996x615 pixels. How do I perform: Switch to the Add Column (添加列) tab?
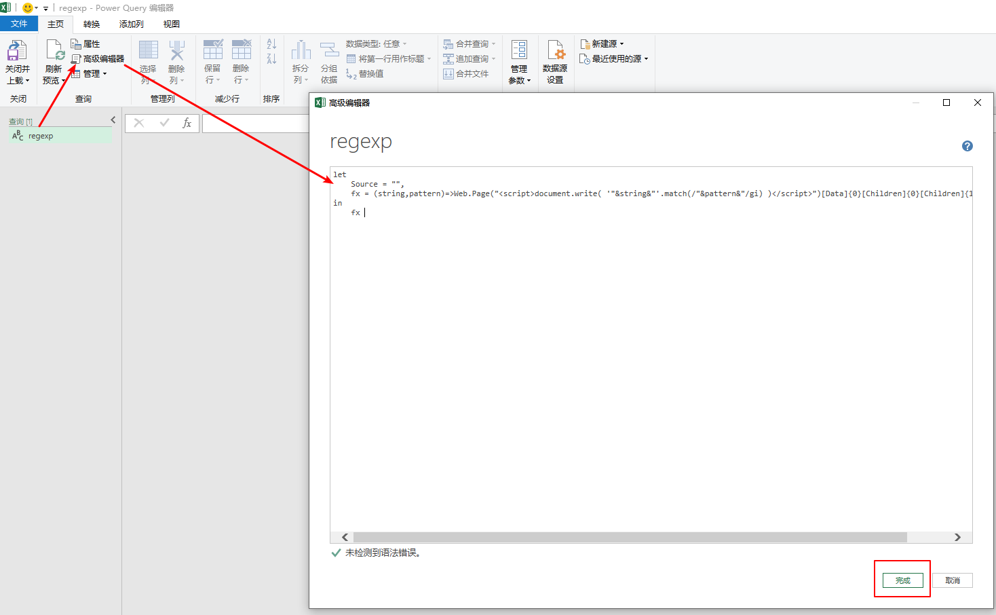tap(132, 24)
